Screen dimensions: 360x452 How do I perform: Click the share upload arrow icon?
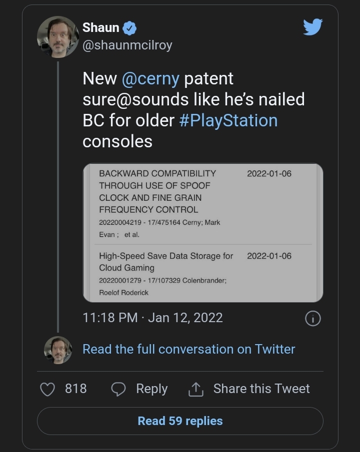point(195,389)
